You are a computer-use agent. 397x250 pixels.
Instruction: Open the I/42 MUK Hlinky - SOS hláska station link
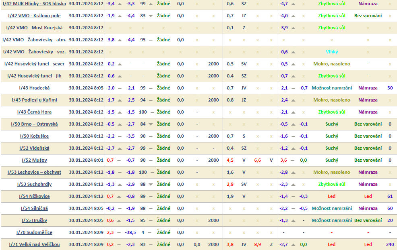point(34,4)
